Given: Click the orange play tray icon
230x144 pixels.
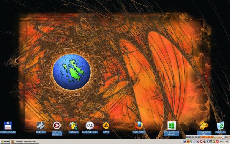Looking at the screenshot, I should click(188, 142).
